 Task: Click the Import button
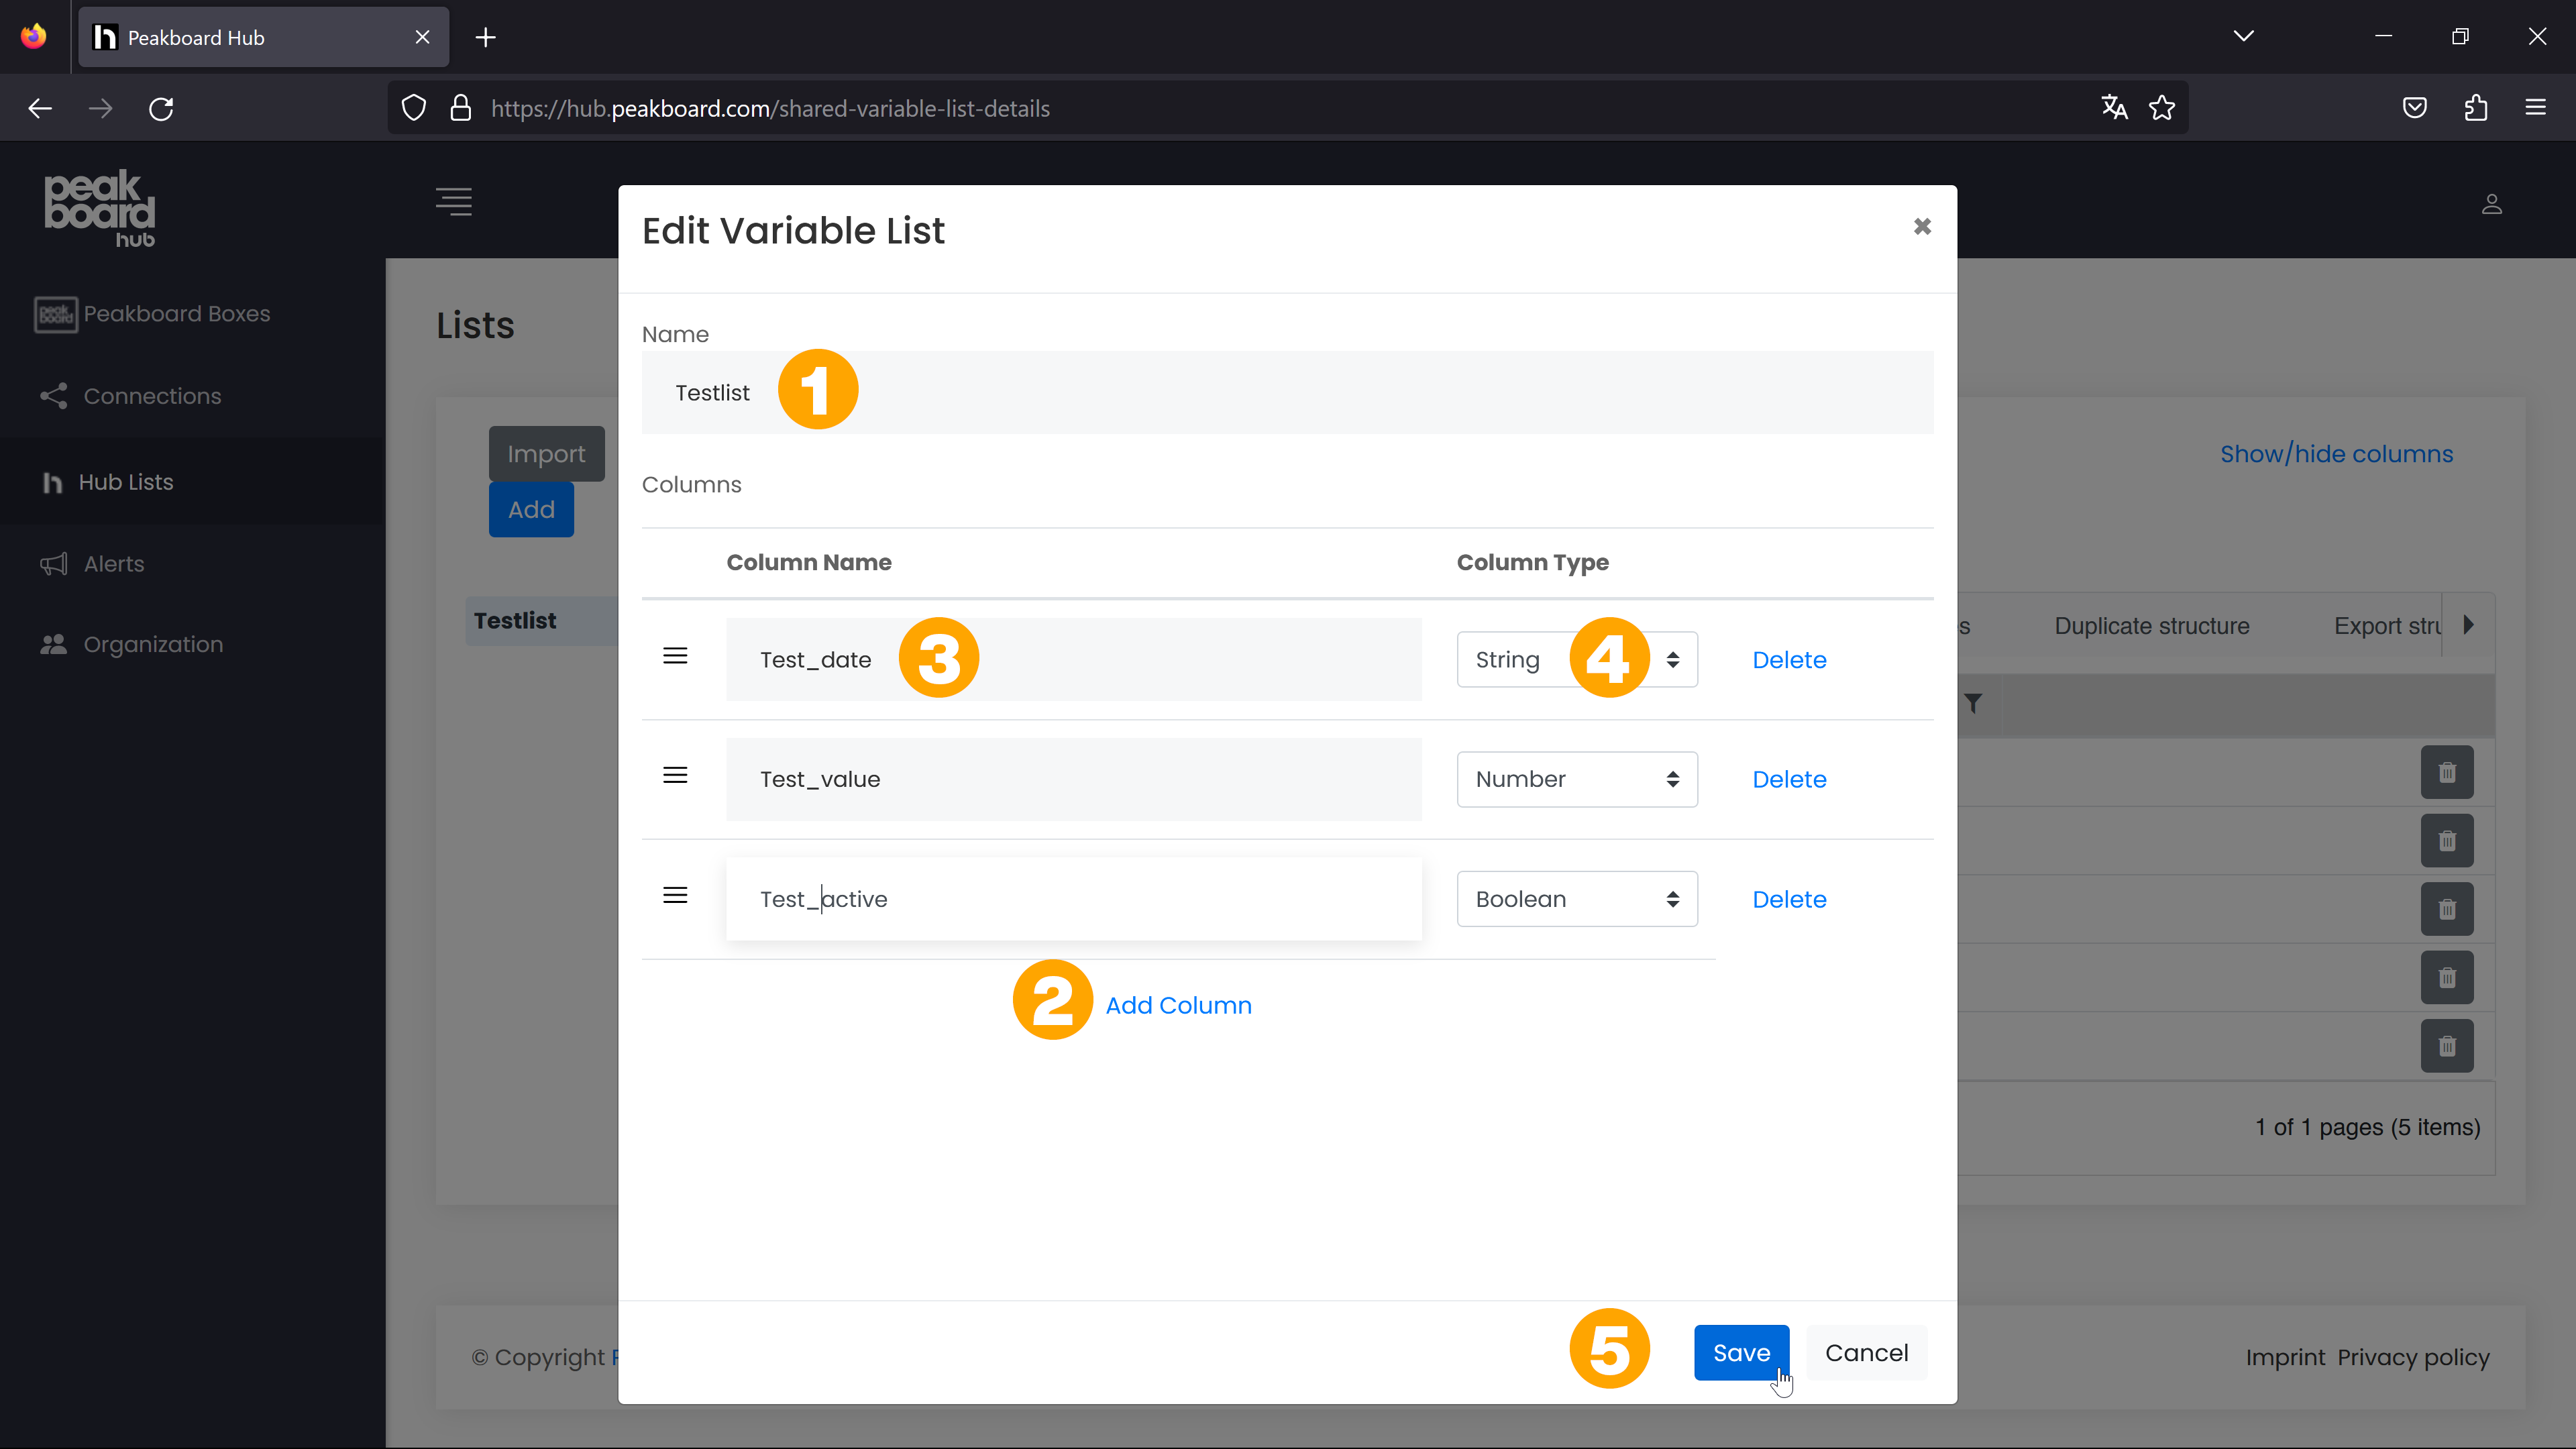pyautogui.click(x=546, y=454)
